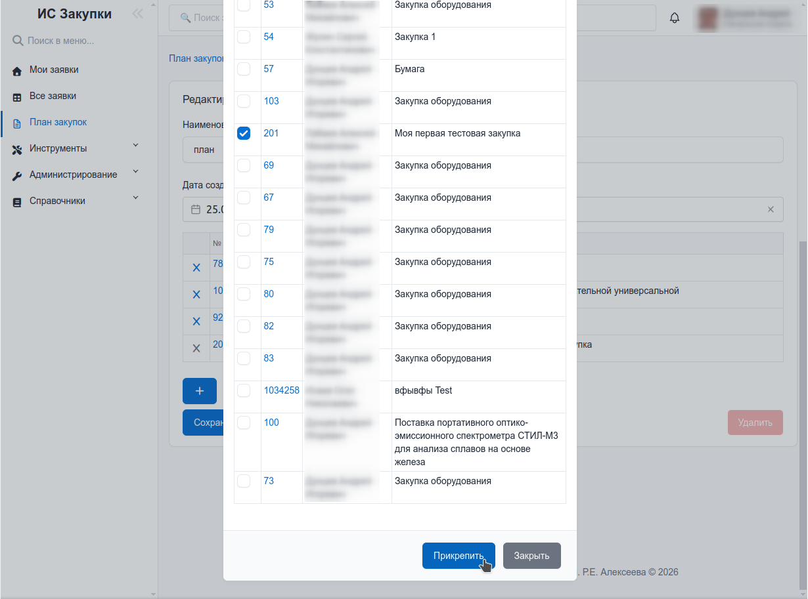Click the notification bell icon
The width and height of the screenshot is (808, 599).
(x=675, y=18)
